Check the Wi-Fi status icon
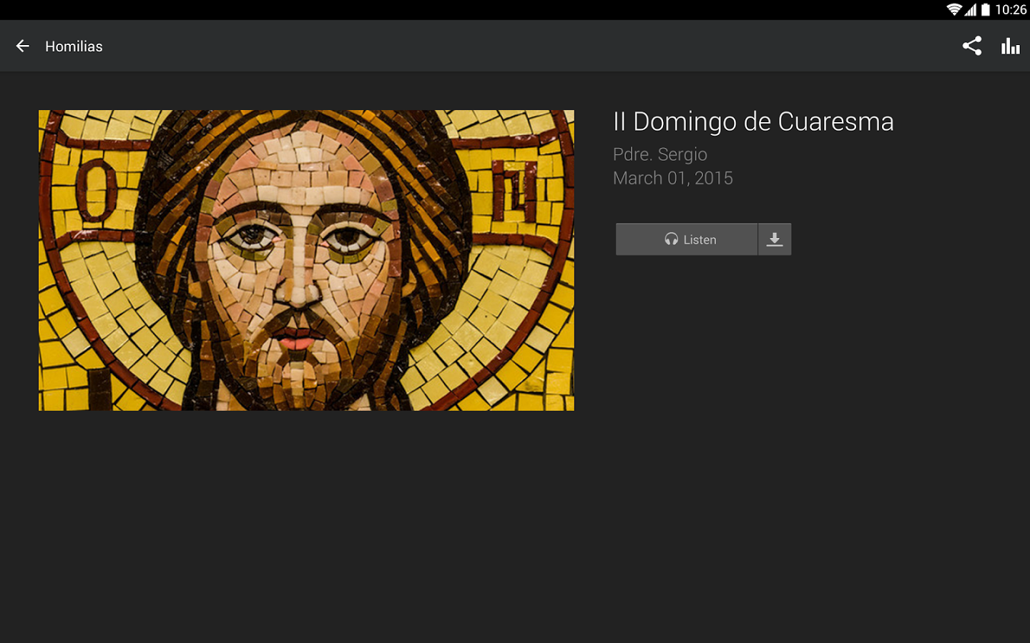The width and height of the screenshot is (1030, 643). [953, 9]
